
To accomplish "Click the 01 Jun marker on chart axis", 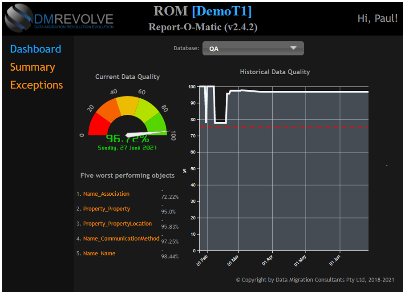I will 335,260.
